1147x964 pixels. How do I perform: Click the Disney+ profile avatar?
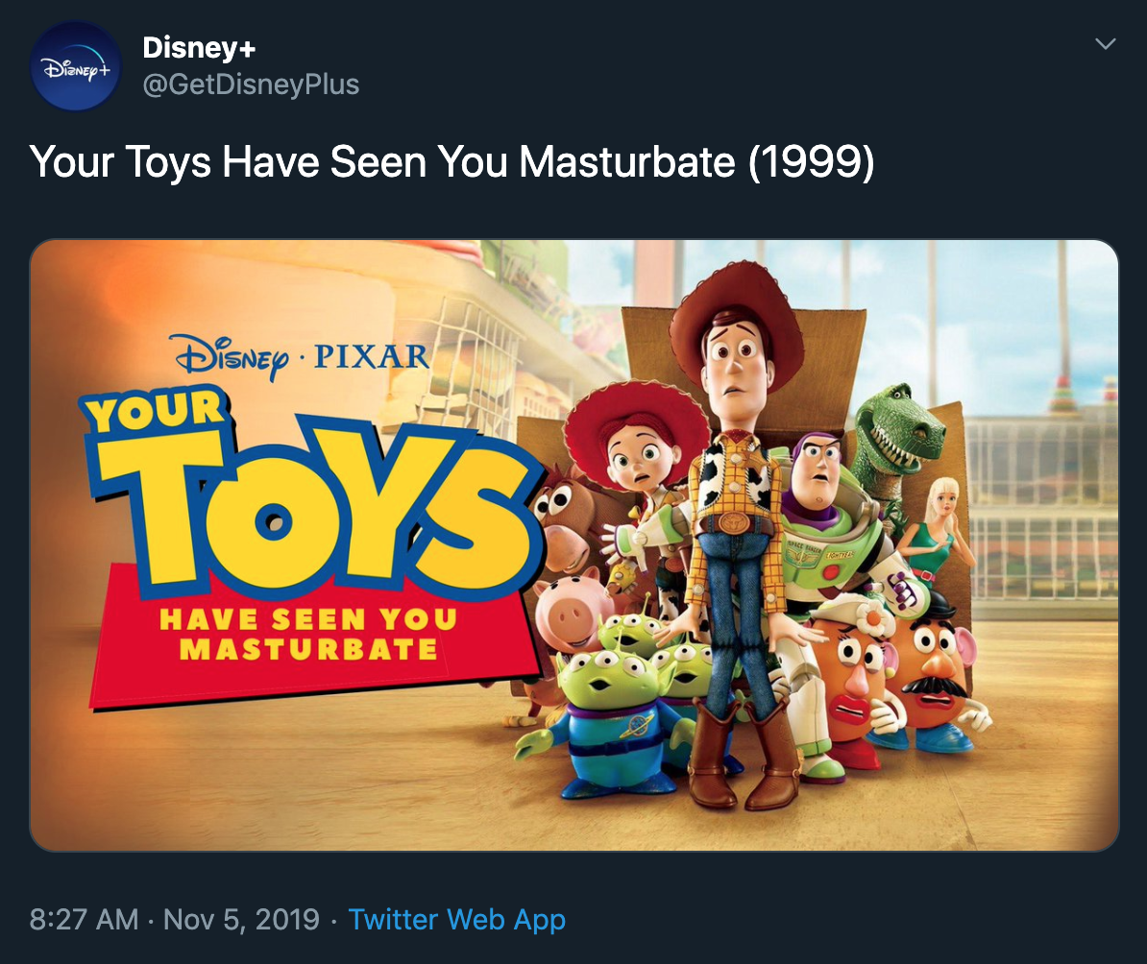coord(76,66)
